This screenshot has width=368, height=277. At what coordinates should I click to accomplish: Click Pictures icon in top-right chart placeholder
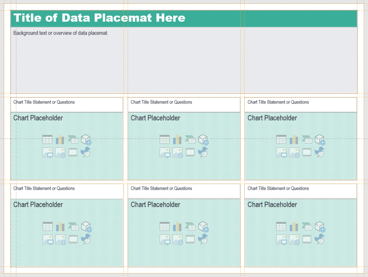tap(281, 152)
